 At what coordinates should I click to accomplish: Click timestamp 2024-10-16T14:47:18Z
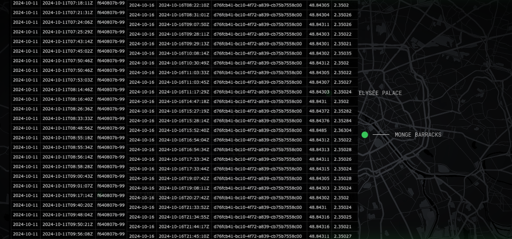click(184, 101)
